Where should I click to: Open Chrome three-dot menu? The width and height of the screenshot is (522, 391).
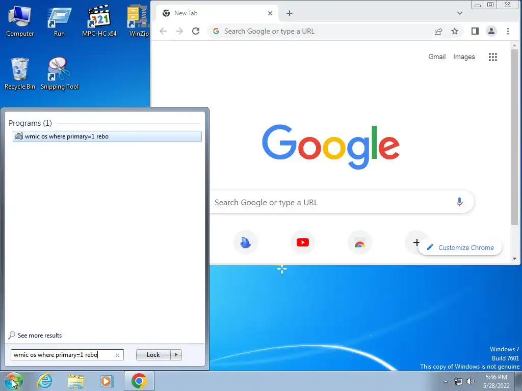click(508, 31)
